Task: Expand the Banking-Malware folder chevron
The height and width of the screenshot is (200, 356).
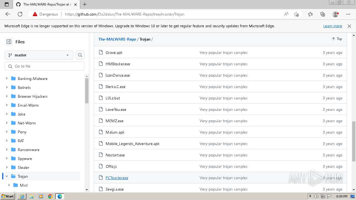Action: pos(7,79)
